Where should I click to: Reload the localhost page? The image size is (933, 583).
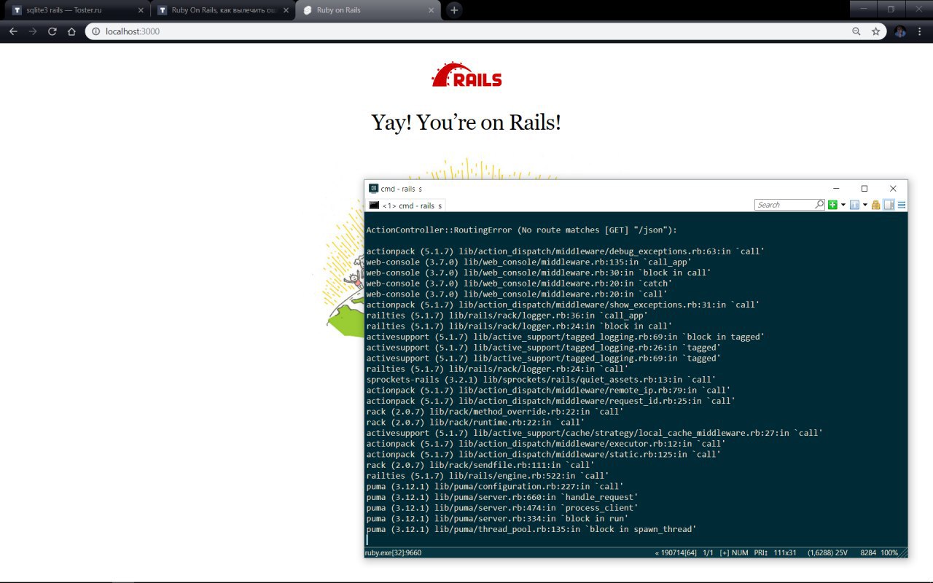click(x=52, y=31)
